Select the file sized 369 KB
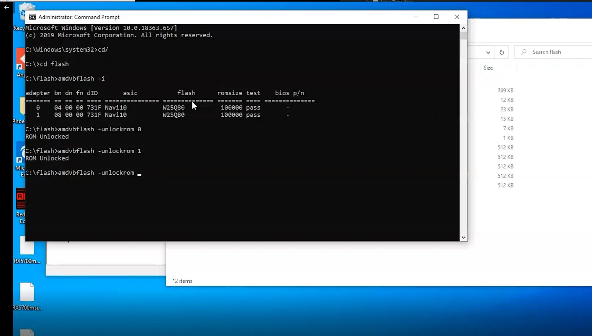 (x=505, y=90)
